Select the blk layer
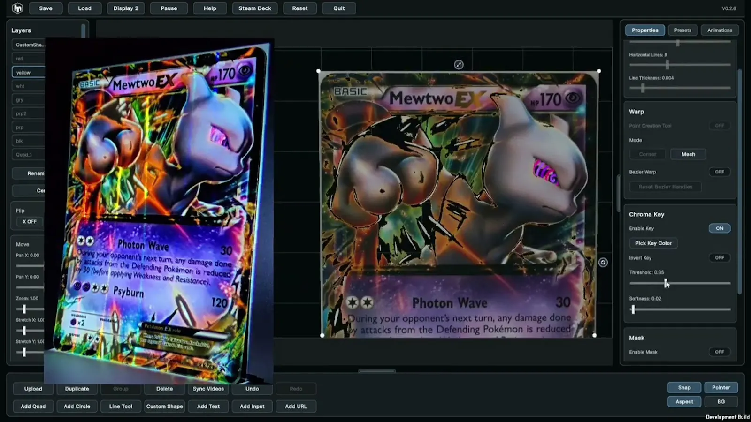This screenshot has height=422, width=751. [29, 141]
